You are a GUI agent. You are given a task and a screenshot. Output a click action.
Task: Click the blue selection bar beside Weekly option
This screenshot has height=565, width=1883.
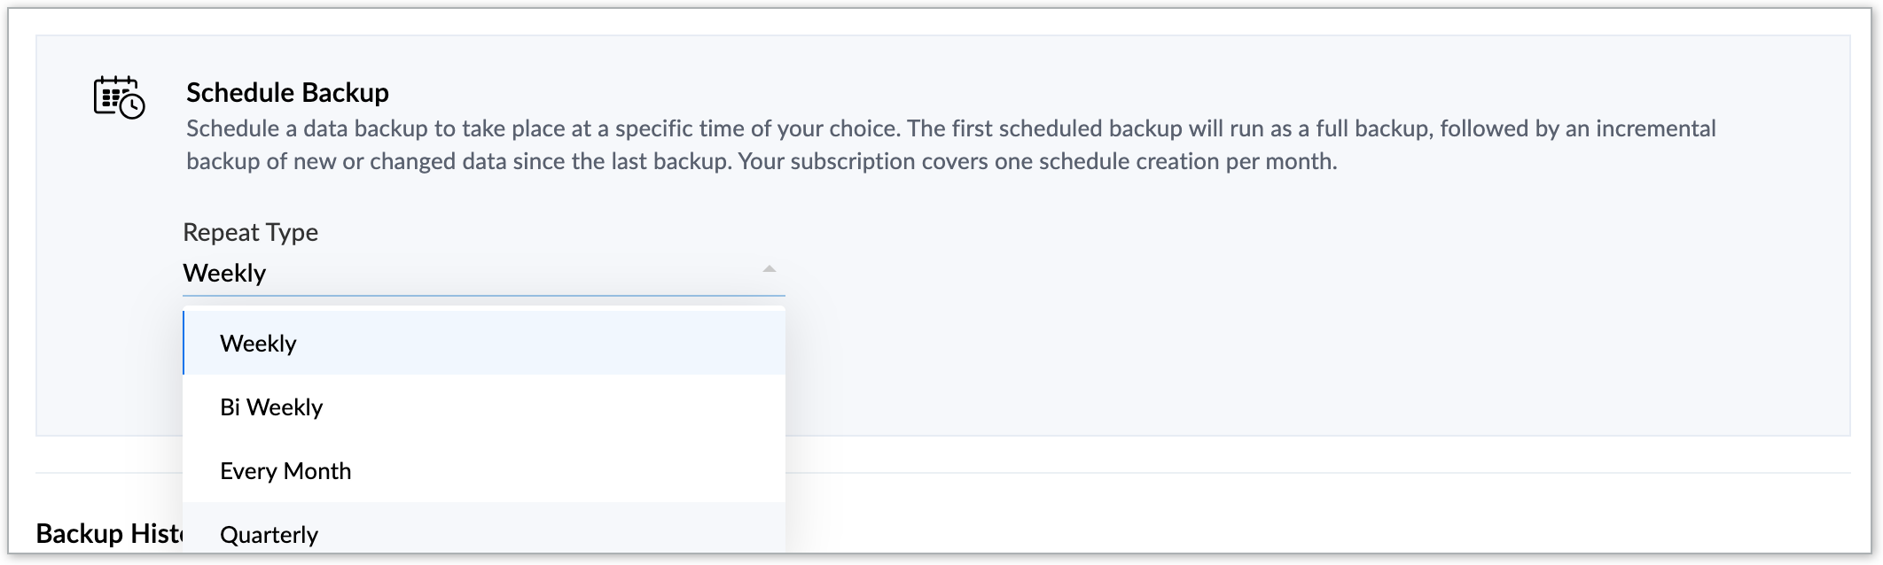(184, 344)
